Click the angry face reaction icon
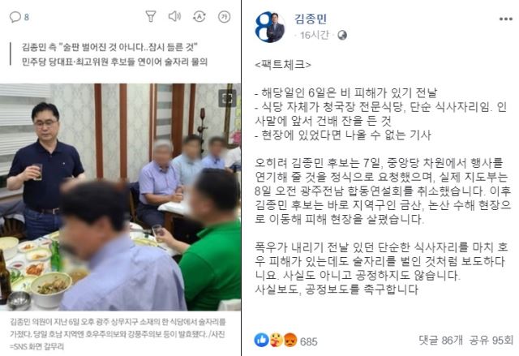The width and height of the screenshot is (519, 356). 290,340
